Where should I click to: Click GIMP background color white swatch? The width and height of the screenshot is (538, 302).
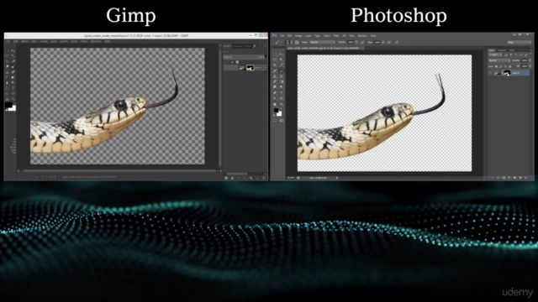click(x=13, y=108)
